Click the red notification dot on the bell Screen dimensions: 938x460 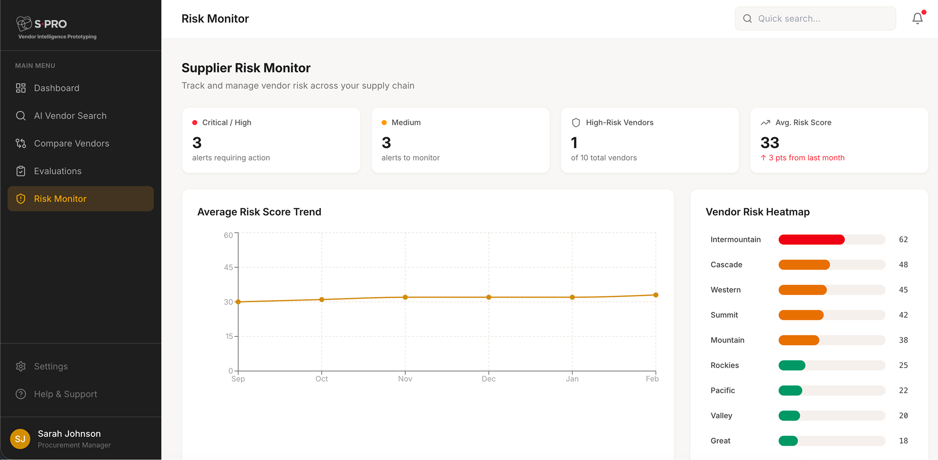[x=923, y=12]
